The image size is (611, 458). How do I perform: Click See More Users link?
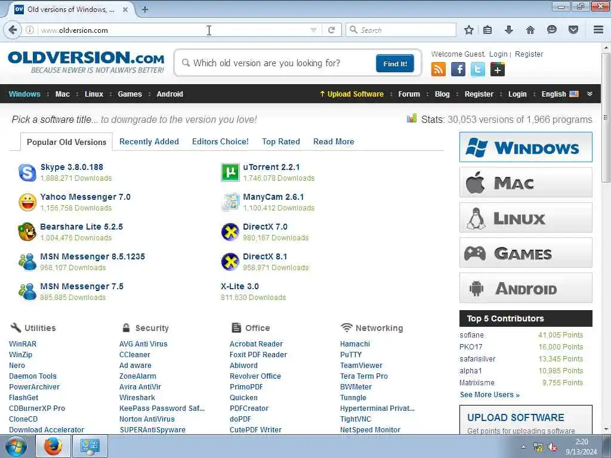[489, 395]
